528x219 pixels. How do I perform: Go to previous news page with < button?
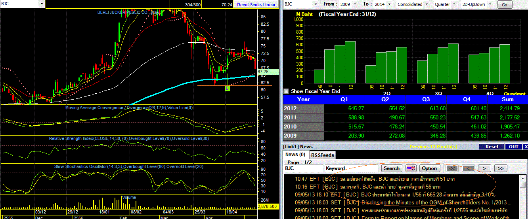click(468, 168)
